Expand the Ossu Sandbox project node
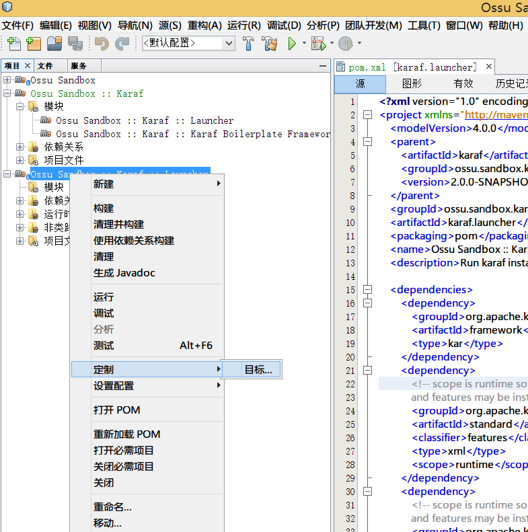 click(x=7, y=80)
